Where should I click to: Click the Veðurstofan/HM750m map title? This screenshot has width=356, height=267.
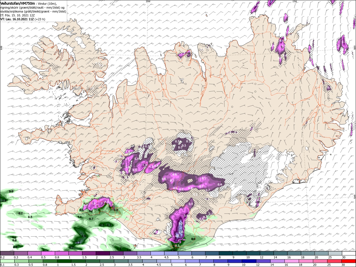(x=18, y=3)
